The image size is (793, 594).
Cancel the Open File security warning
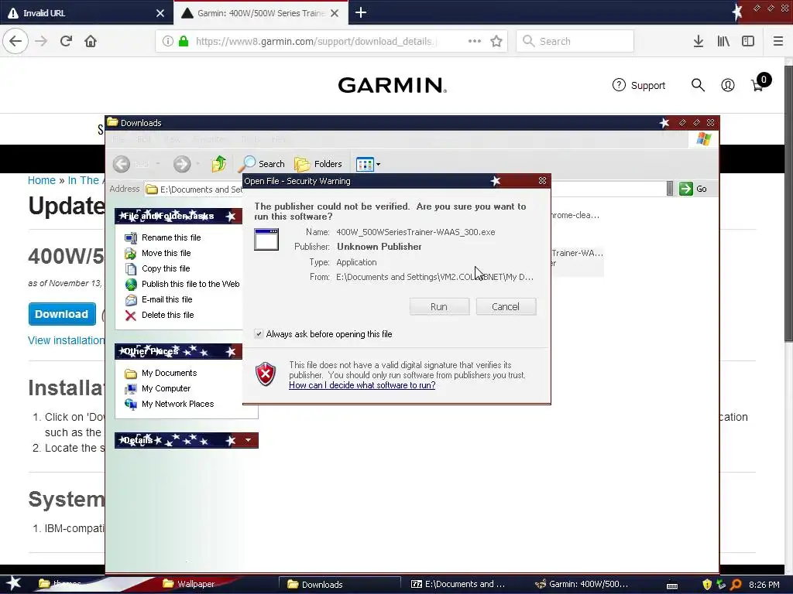(x=506, y=306)
